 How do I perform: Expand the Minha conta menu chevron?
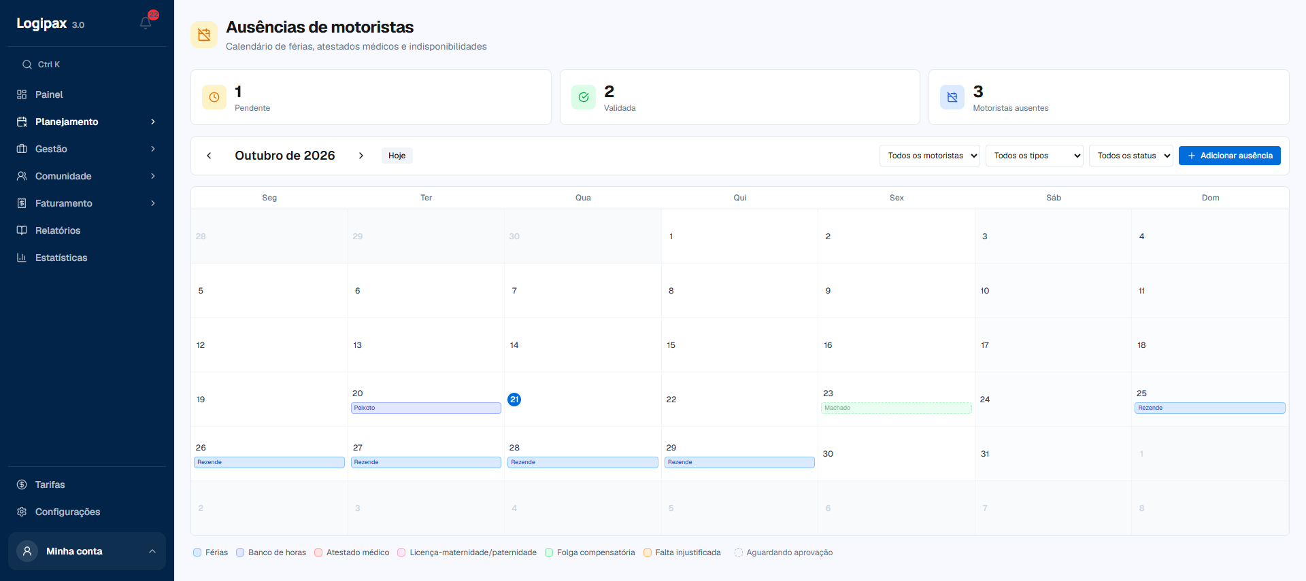pyautogui.click(x=152, y=551)
